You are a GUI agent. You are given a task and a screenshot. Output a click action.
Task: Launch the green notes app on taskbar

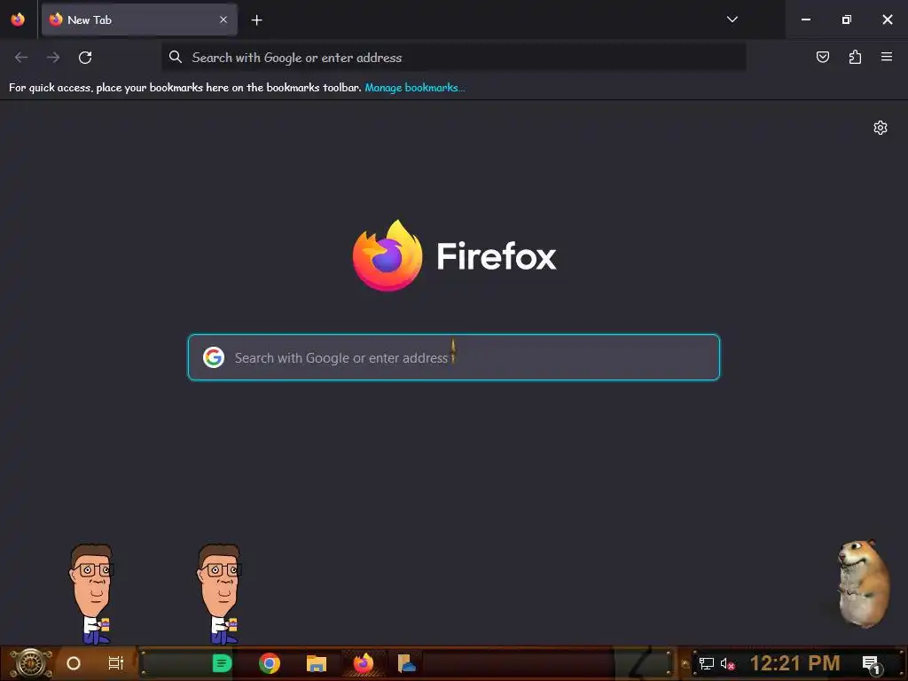click(x=223, y=663)
